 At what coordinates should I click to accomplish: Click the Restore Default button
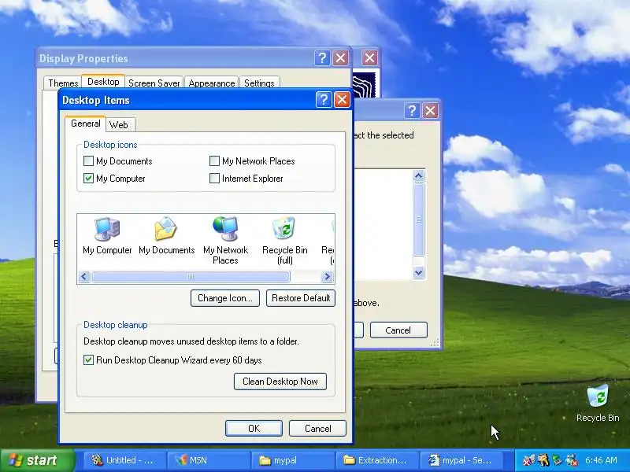pos(301,298)
